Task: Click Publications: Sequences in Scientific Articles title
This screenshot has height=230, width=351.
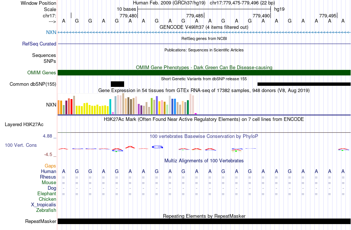Action: point(204,50)
